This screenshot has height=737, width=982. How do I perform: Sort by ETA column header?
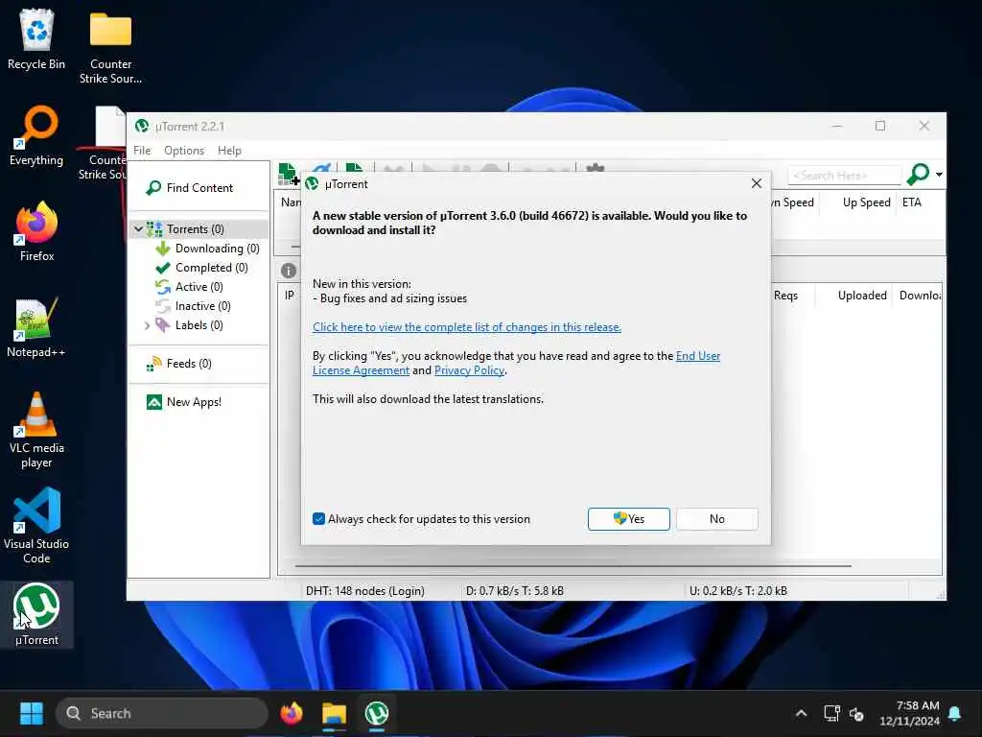click(x=912, y=202)
